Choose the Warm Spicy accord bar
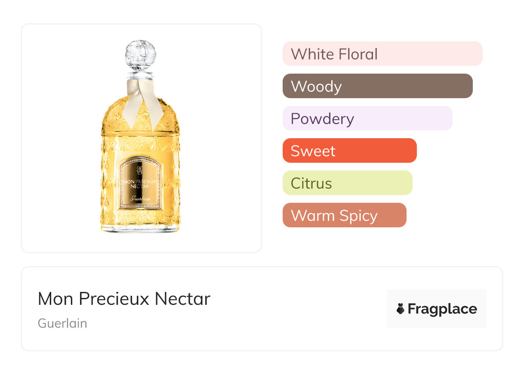524x372 pixels. (344, 215)
